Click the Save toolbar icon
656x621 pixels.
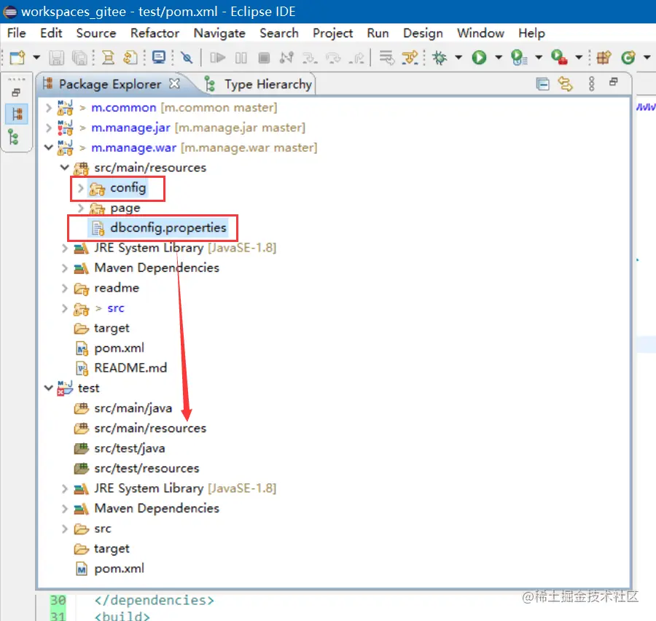click(x=56, y=58)
